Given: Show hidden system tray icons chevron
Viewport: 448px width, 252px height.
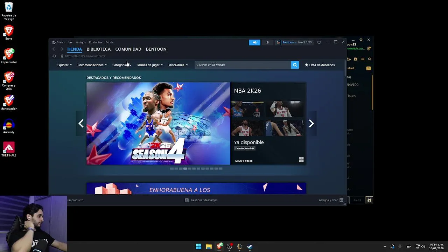Looking at the screenshot, I should click(x=385, y=246).
